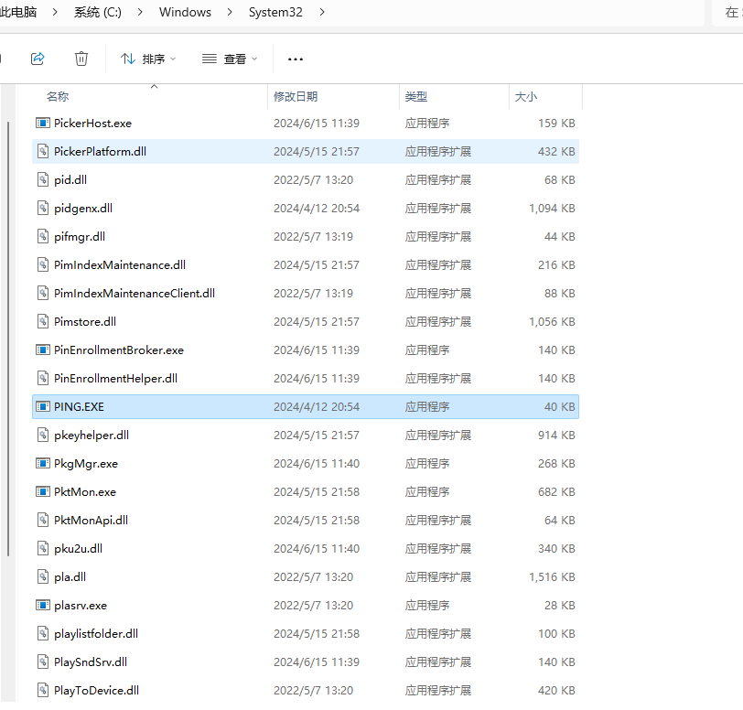Select playlistfolder.dll file icon
The width and height of the screenshot is (743, 710).
pyautogui.click(x=43, y=634)
